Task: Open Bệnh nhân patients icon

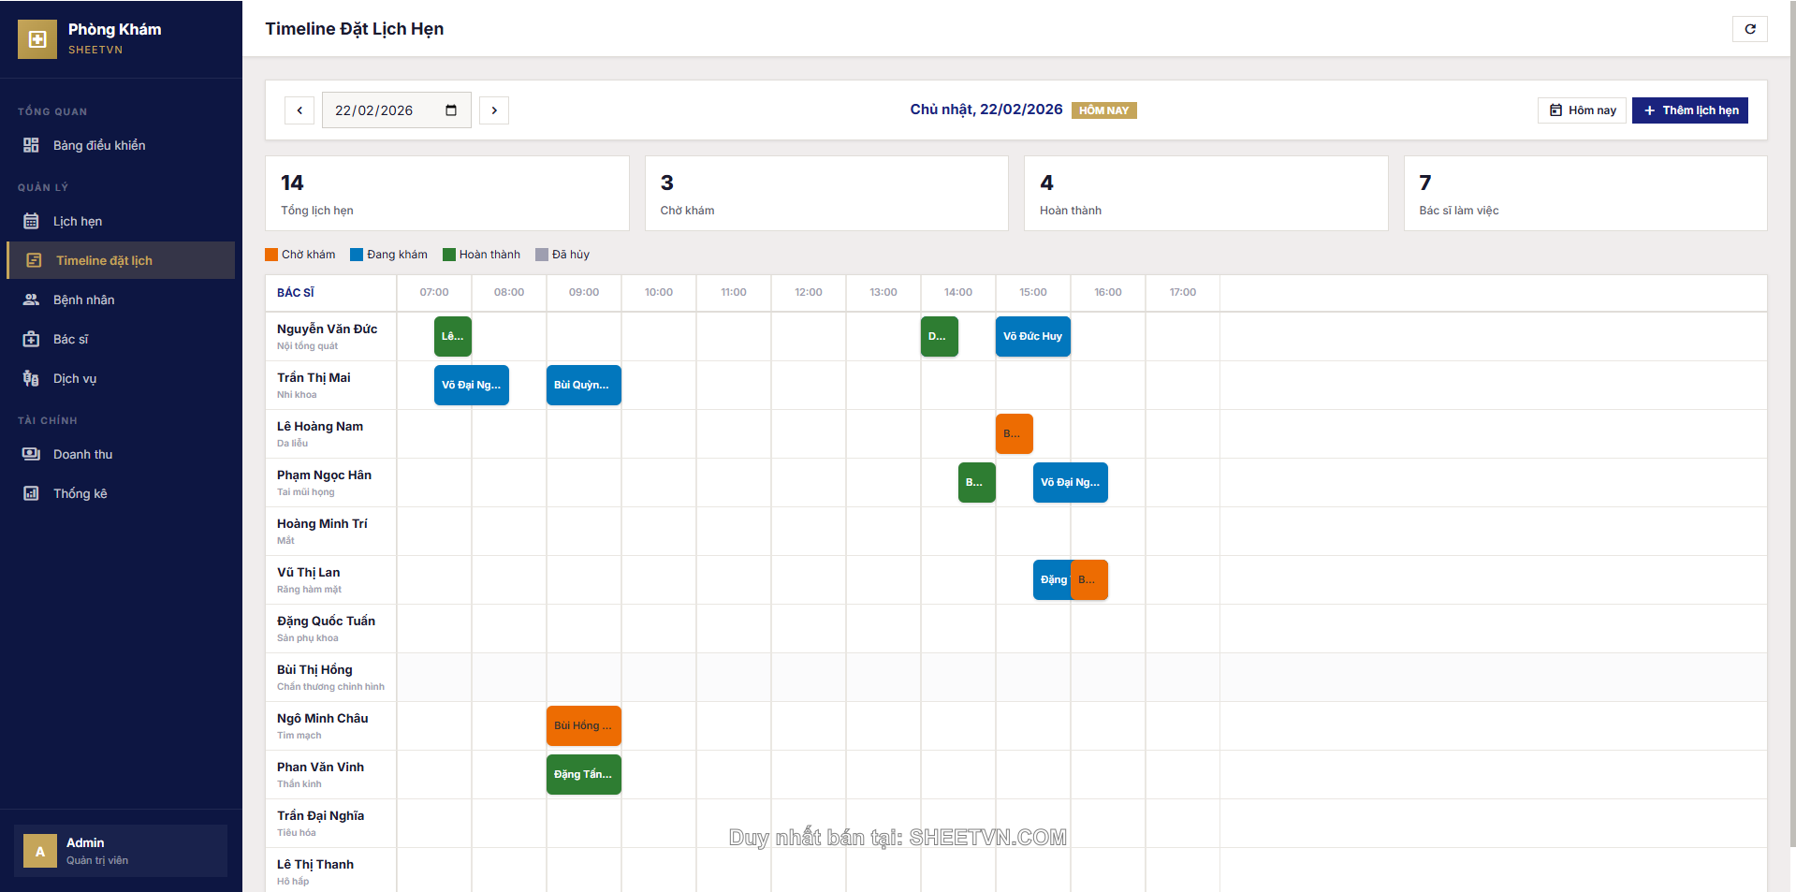Action: (31, 300)
